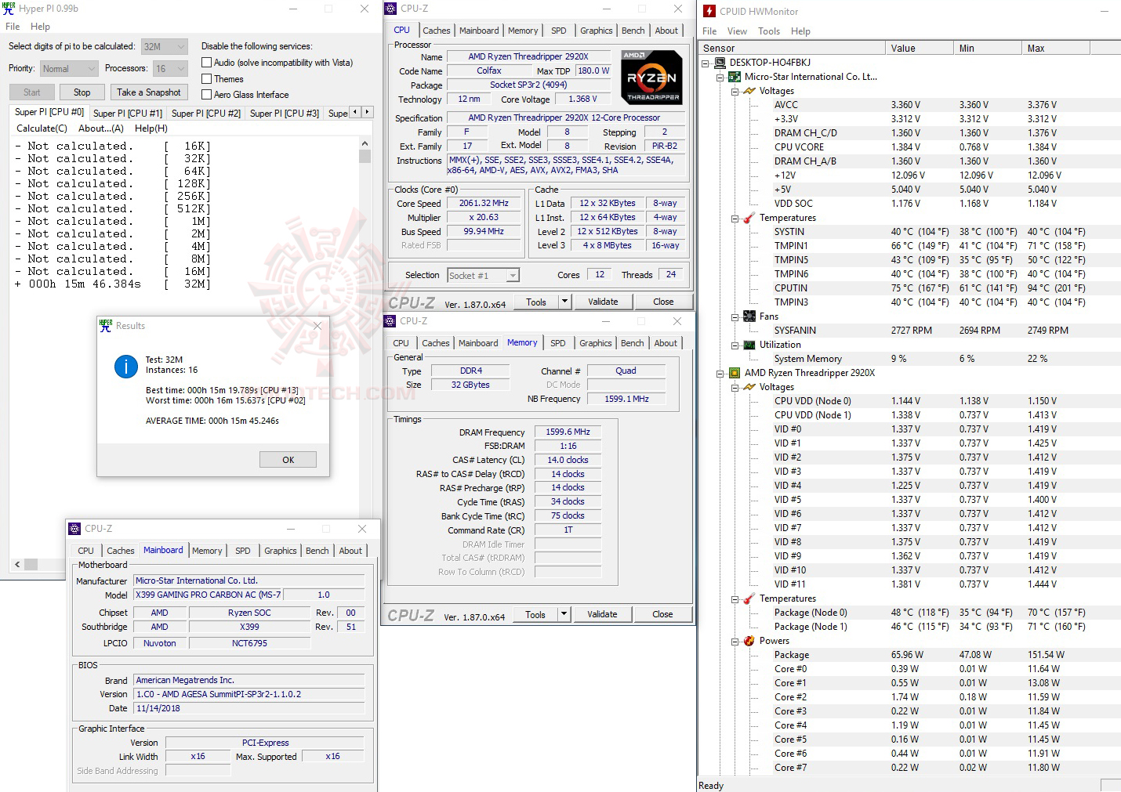Check the Audio incompatibility option
The width and height of the screenshot is (1121, 792).
click(x=207, y=62)
